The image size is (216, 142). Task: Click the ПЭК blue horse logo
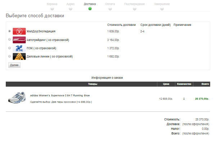19,48
